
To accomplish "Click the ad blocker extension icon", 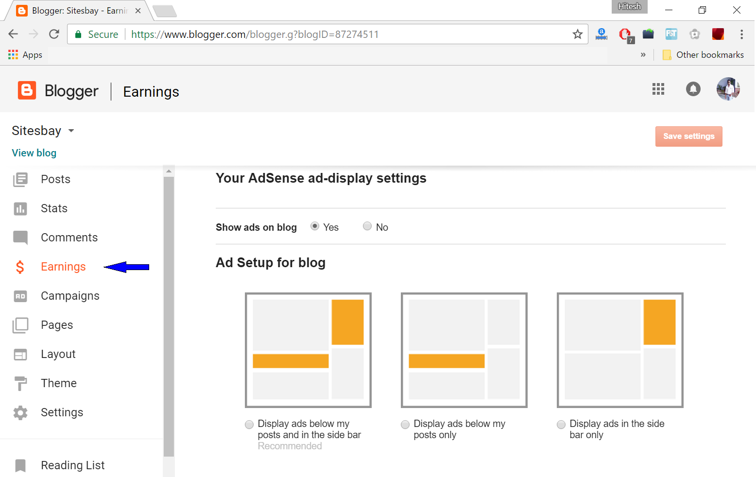I will tap(625, 35).
